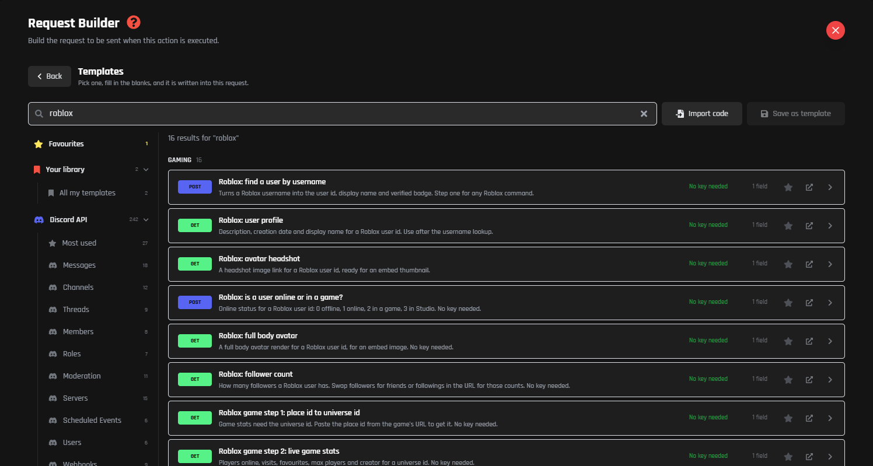Click Save as template button
Screen dimensions: 873x466
796,114
